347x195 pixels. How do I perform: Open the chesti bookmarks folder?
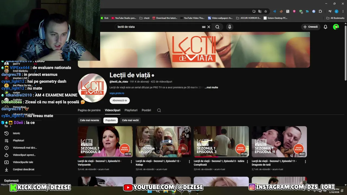pos(144,18)
